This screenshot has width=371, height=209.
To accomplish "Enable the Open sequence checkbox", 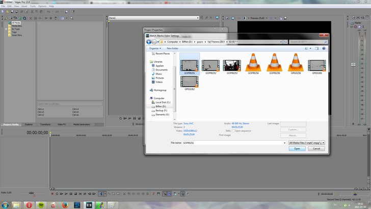I will (x=233, y=130).
